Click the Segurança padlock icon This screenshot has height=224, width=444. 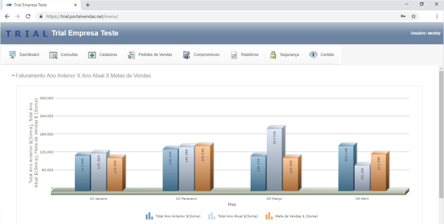click(x=273, y=55)
